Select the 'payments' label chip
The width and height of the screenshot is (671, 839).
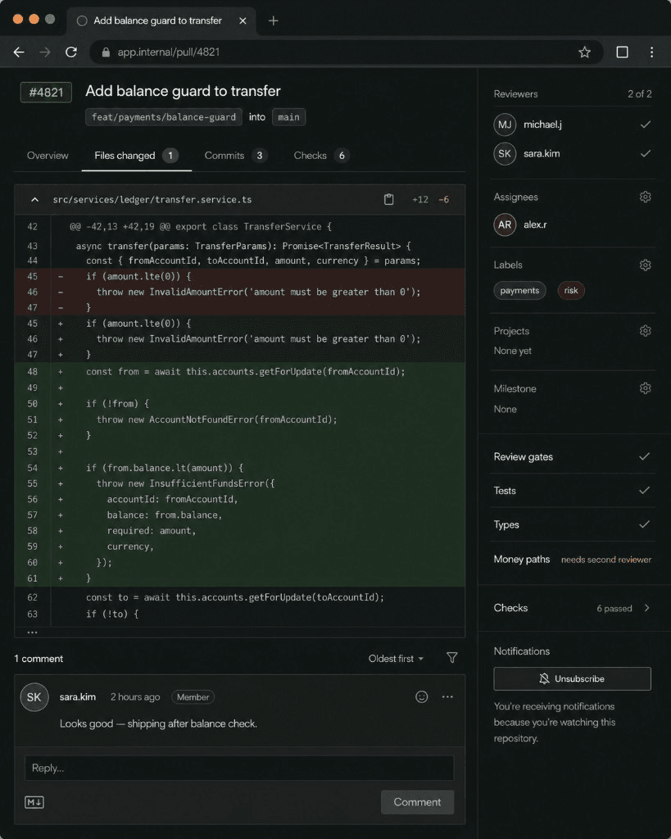519,291
